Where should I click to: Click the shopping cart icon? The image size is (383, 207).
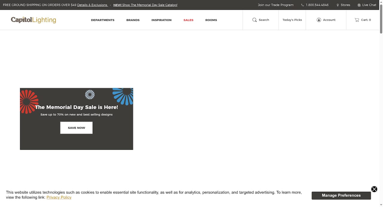(357, 20)
